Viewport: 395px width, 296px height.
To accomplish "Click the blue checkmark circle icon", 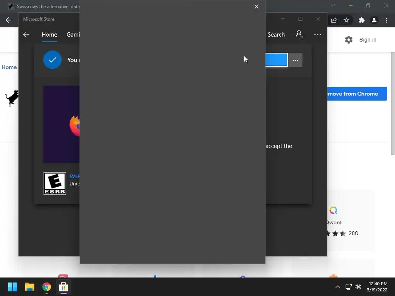I will 52,60.
